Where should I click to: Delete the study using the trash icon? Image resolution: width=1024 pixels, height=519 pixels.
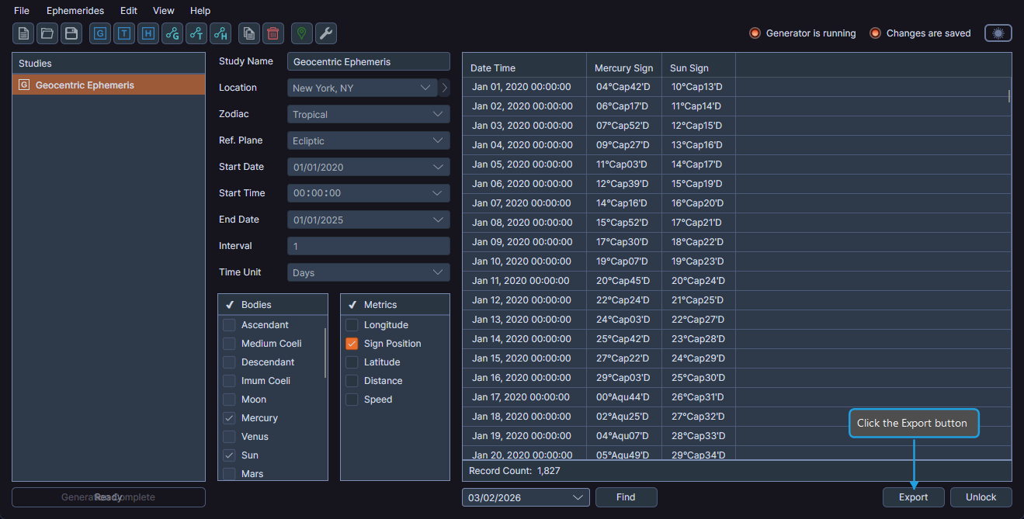[272, 33]
